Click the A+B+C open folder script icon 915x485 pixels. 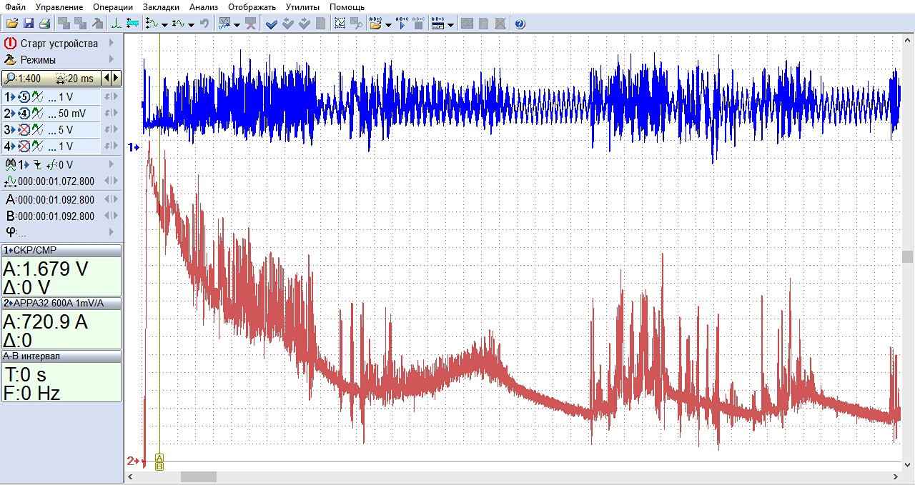coord(376,24)
